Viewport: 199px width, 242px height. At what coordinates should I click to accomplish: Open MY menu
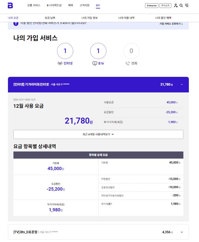click(x=98, y=5)
